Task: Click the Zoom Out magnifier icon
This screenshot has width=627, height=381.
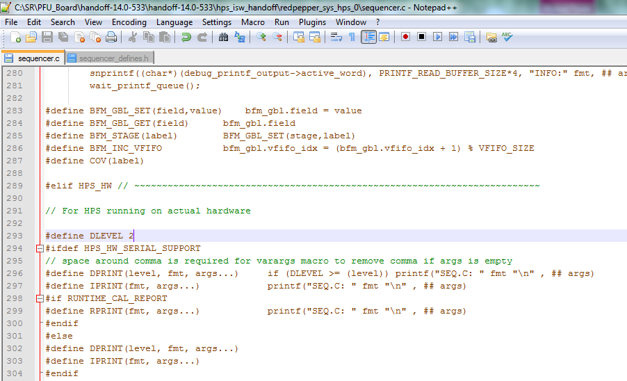Action: (x=277, y=37)
